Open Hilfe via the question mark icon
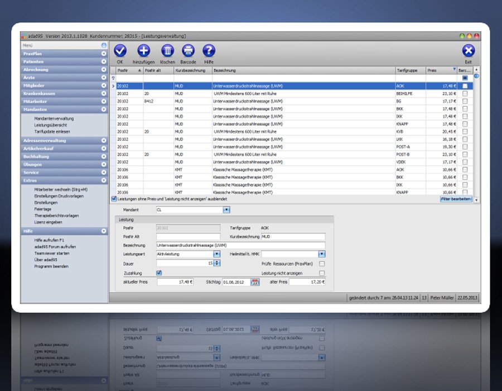This screenshot has width=502, height=391. click(x=209, y=51)
